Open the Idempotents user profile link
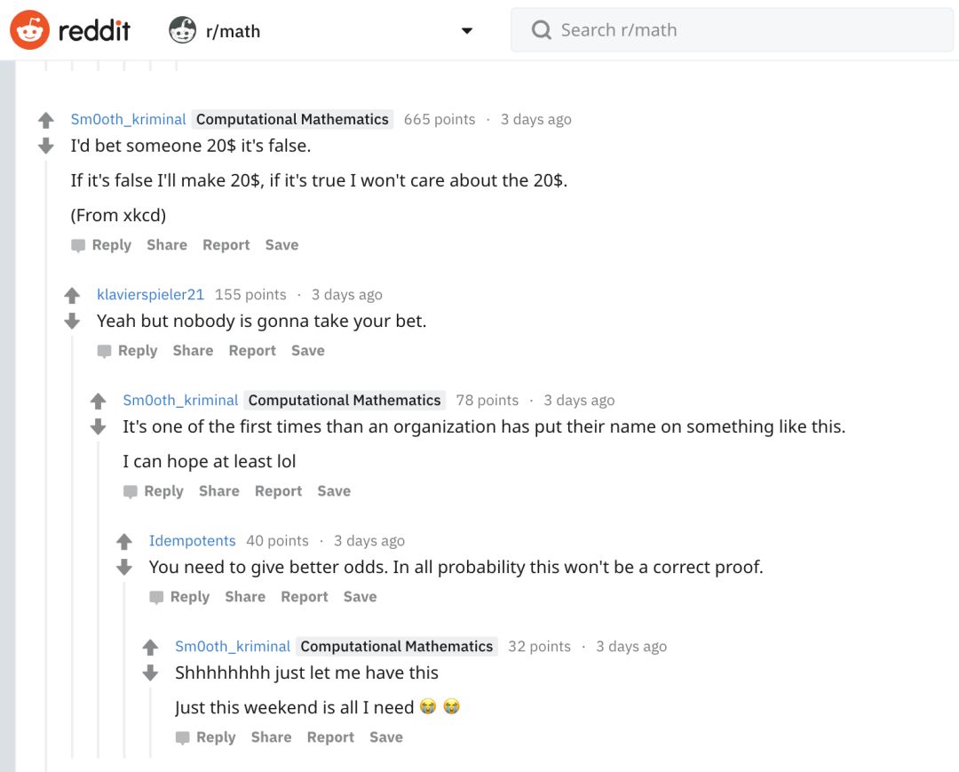 (192, 541)
